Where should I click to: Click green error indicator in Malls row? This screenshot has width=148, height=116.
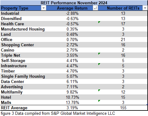(x=99, y=101)
